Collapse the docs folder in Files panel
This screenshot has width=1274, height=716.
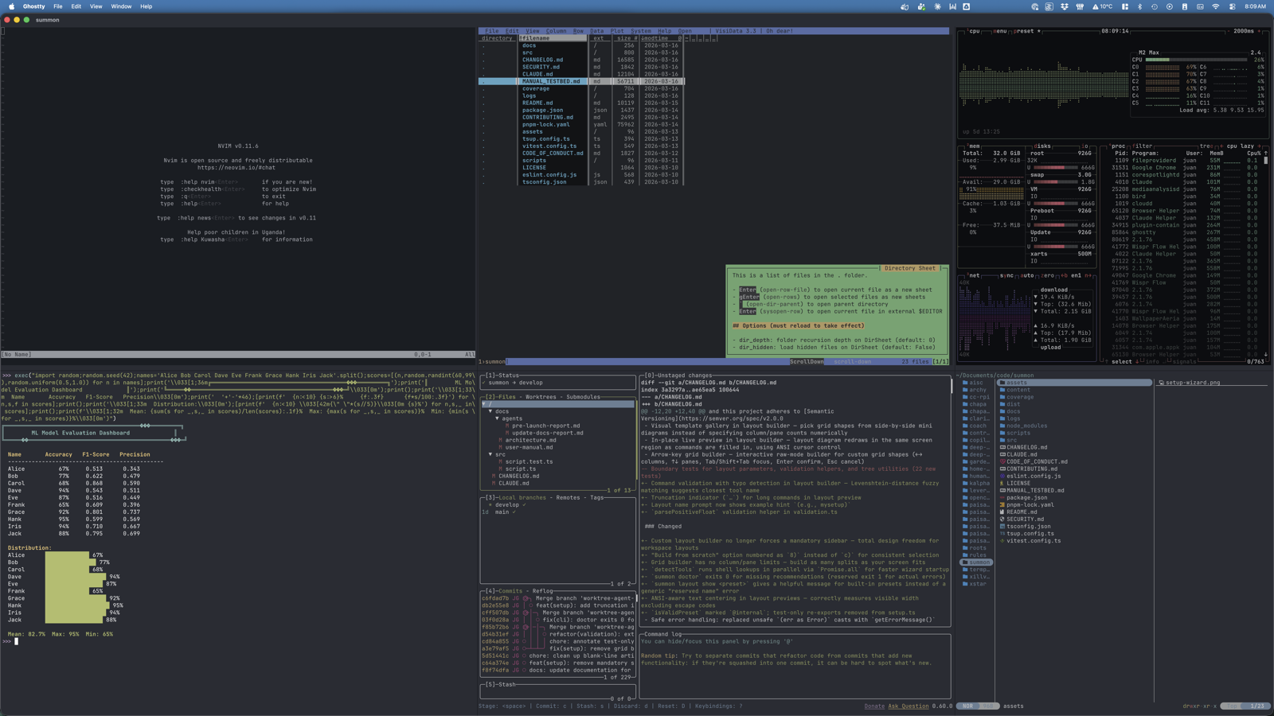click(490, 411)
